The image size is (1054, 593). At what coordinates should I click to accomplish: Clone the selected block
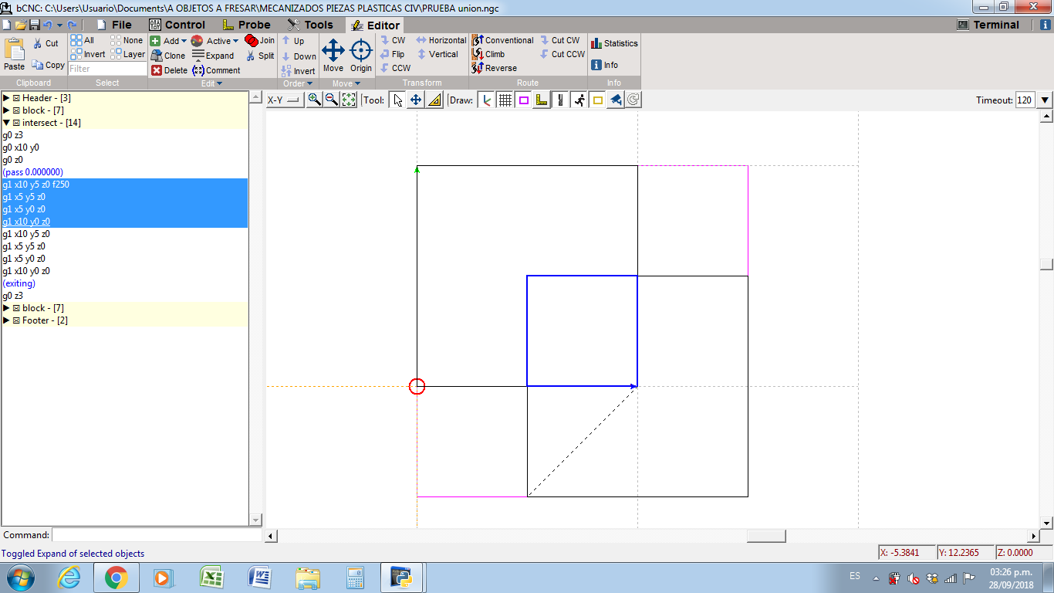point(168,56)
